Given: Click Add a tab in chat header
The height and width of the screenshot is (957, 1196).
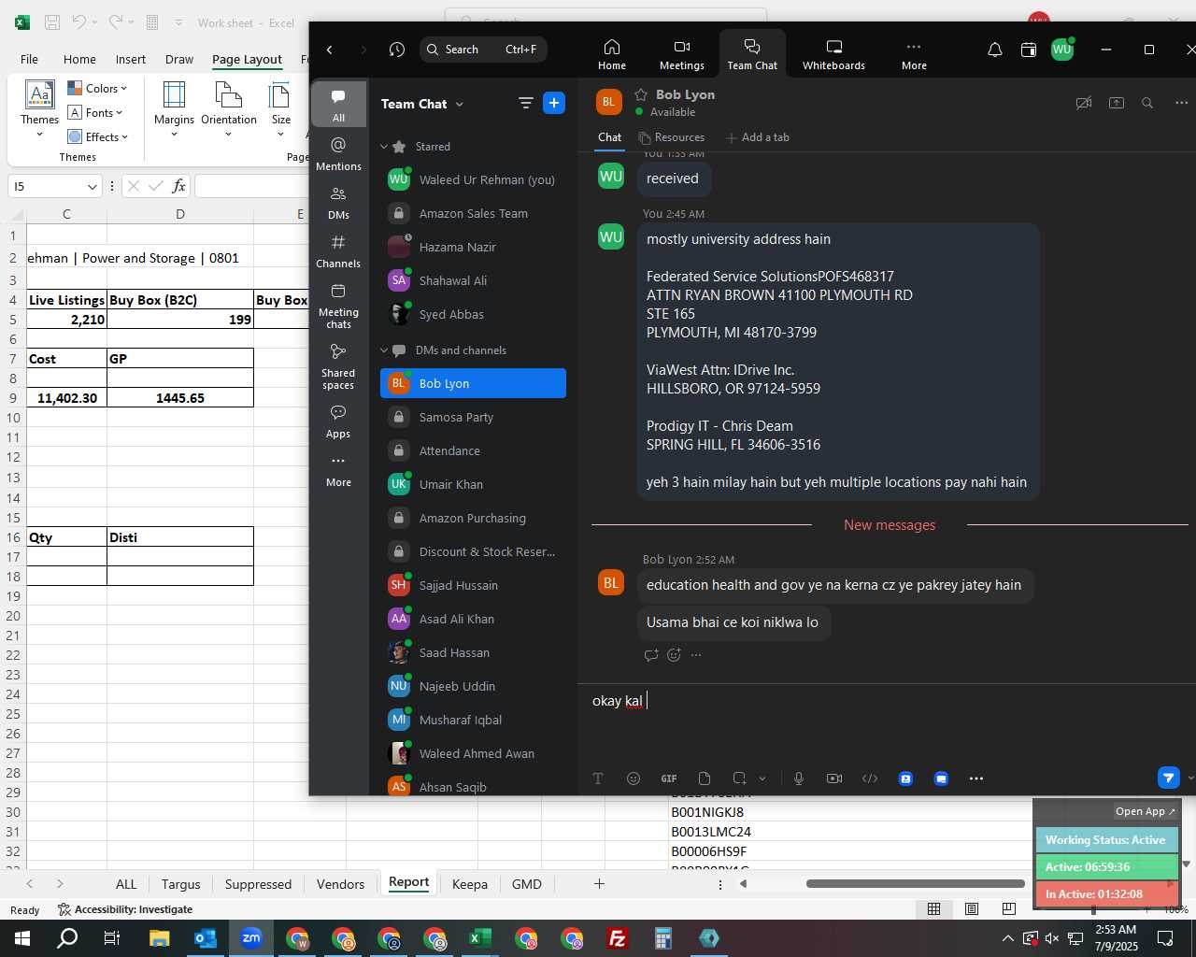Looking at the screenshot, I should click(758, 137).
